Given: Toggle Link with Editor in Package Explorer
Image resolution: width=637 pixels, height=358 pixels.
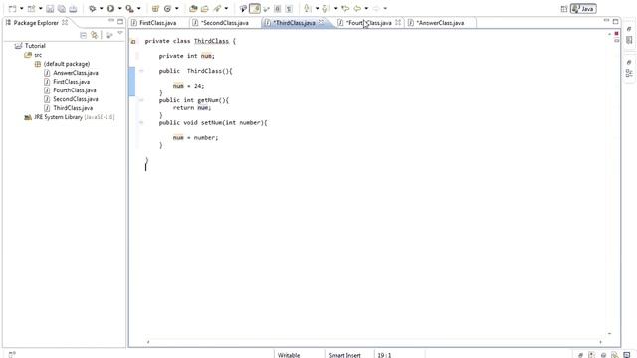Looking at the screenshot, I should click(95, 36).
